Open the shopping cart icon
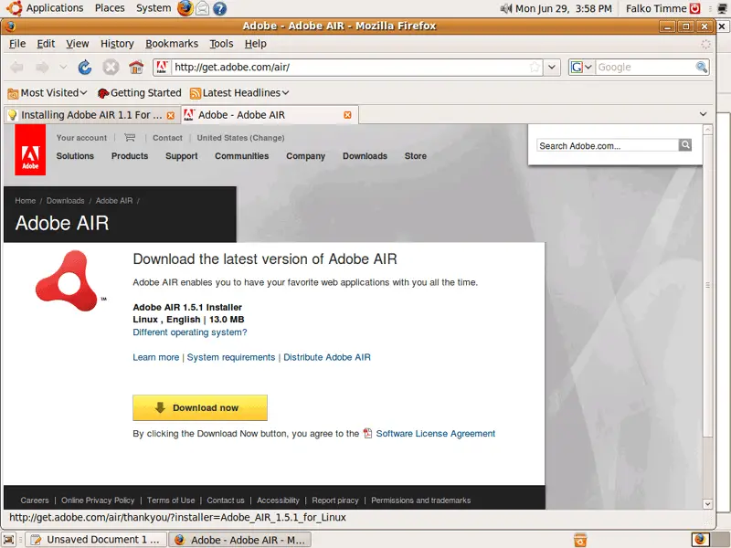 130,138
